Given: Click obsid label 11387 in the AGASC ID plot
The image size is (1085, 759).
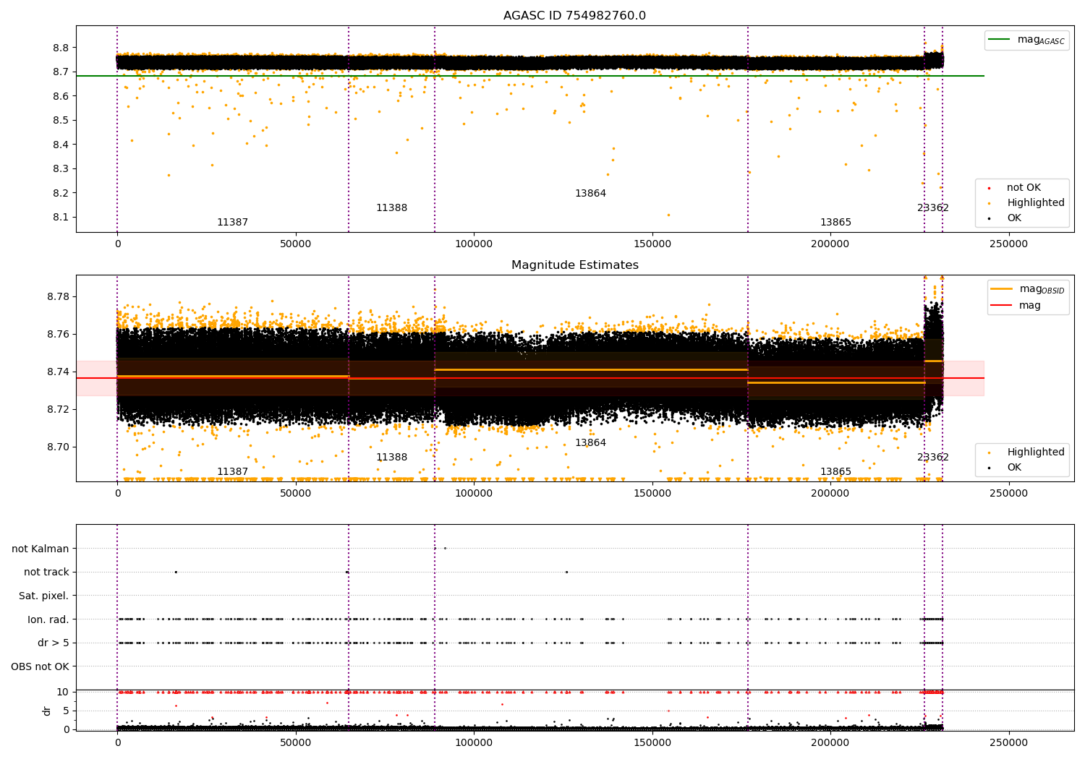Looking at the screenshot, I should [232, 223].
